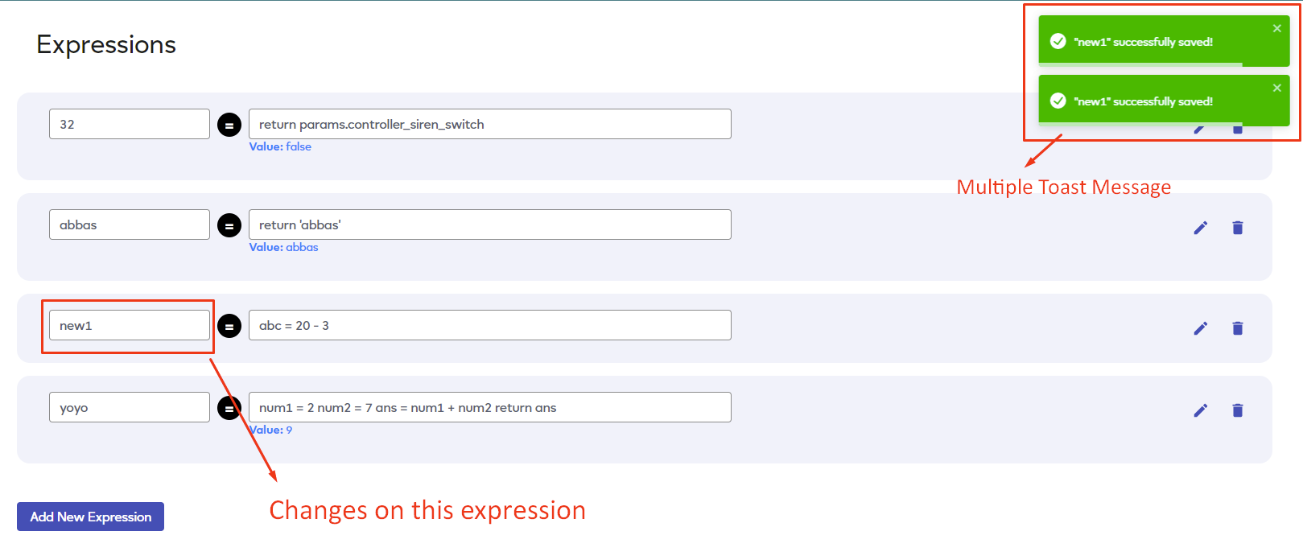Click the equals icon beside abbas

tap(229, 225)
